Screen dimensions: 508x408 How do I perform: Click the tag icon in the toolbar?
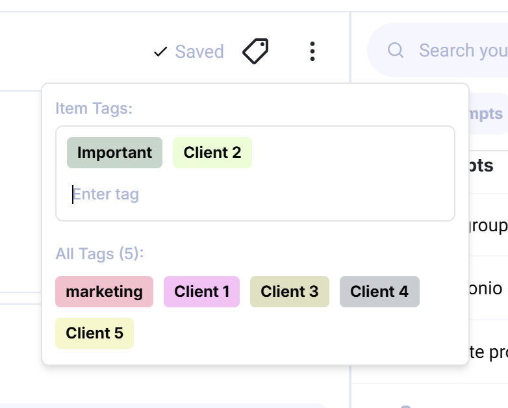click(255, 51)
